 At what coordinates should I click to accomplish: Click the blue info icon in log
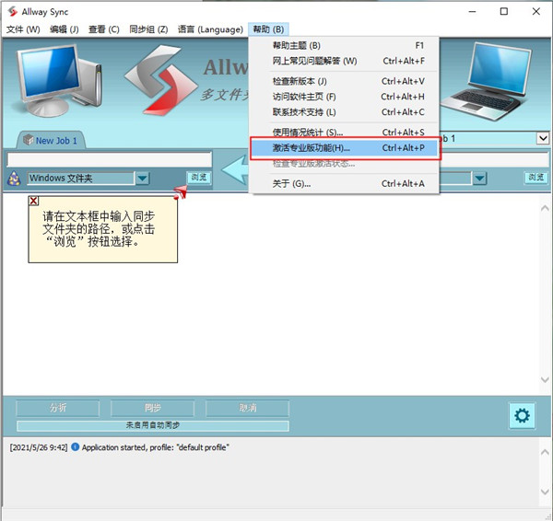[x=75, y=446]
